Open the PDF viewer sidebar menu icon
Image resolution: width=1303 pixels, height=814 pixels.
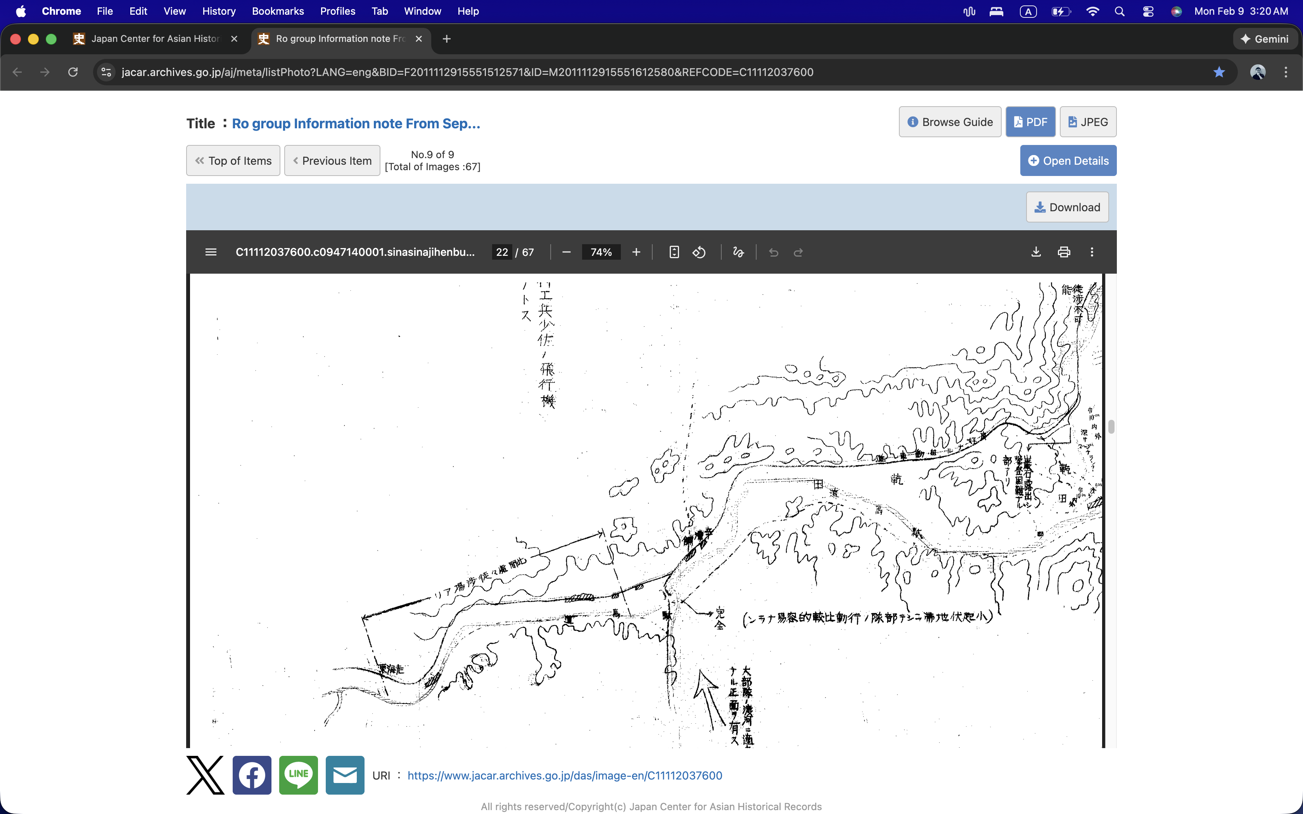(211, 252)
